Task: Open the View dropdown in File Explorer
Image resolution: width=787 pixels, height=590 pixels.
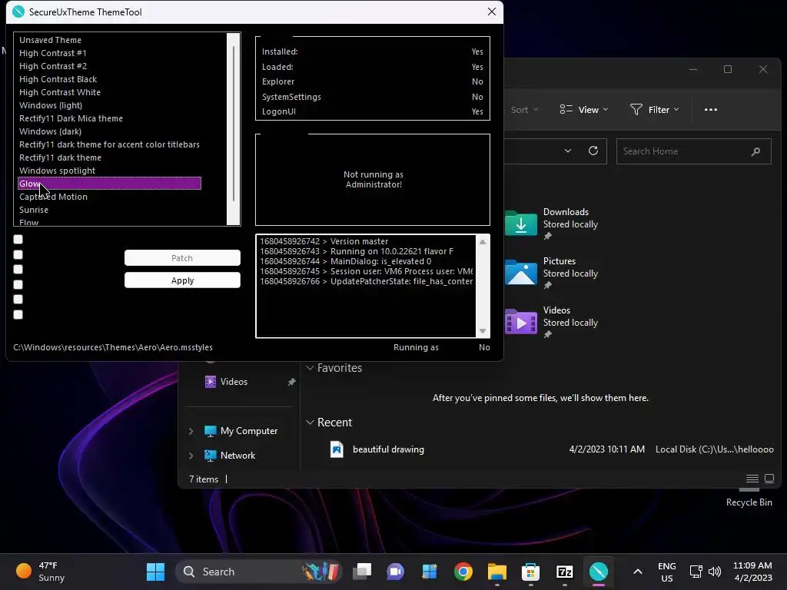Action: (584, 109)
